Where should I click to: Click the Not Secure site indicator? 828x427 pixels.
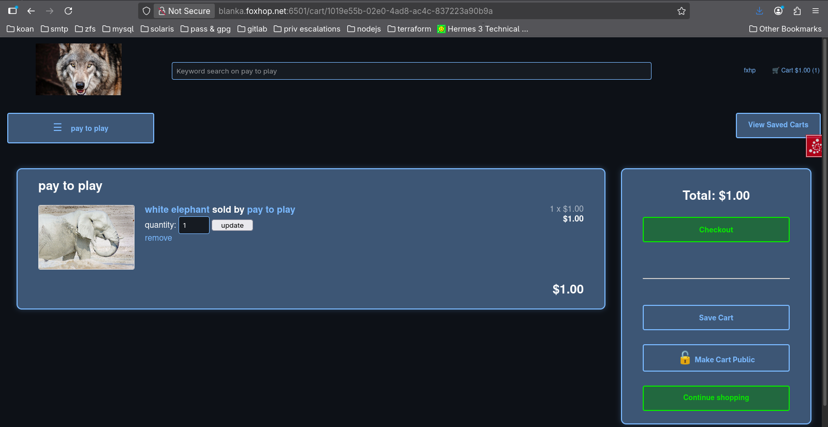[x=184, y=11]
